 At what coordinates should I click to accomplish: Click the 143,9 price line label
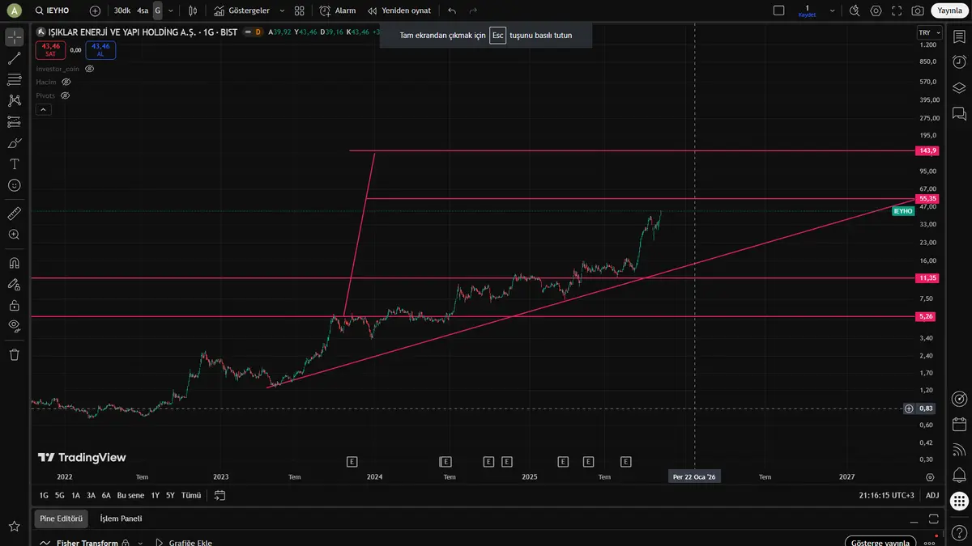coord(927,150)
